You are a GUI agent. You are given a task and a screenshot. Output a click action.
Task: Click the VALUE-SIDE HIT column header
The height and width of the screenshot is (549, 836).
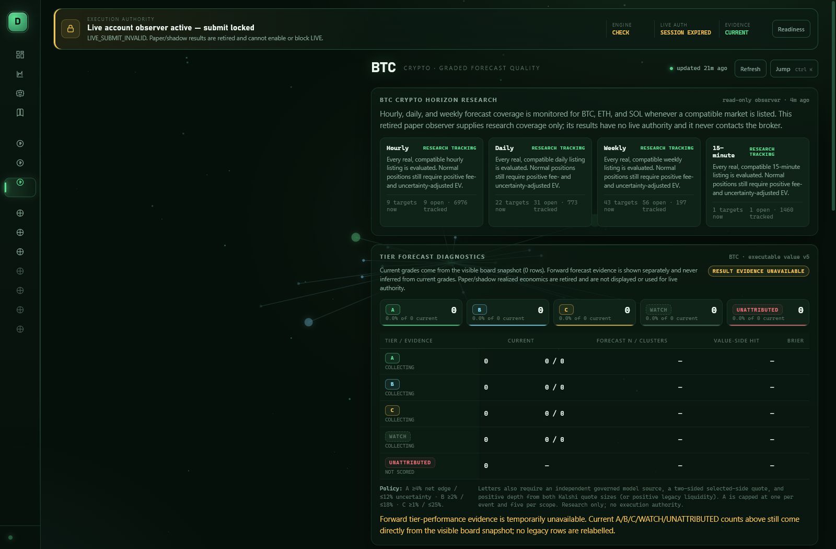click(x=736, y=341)
